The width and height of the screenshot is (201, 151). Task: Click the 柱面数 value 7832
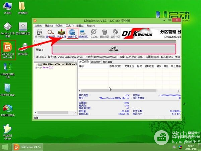[x=126, y=103]
